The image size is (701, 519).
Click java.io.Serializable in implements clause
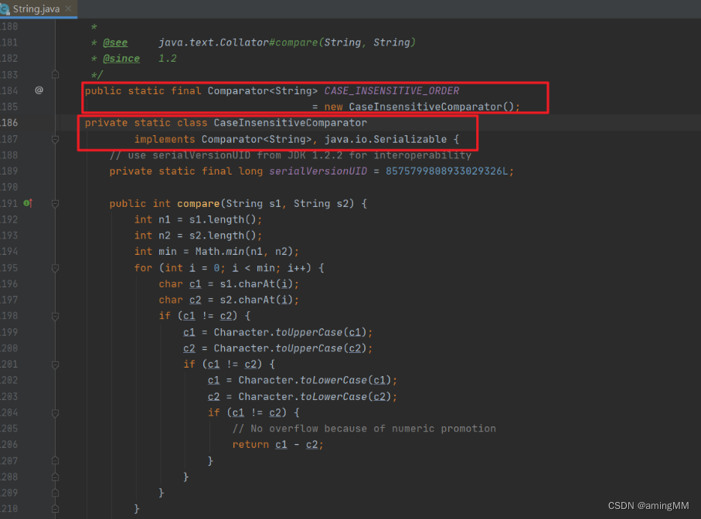click(x=386, y=139)
